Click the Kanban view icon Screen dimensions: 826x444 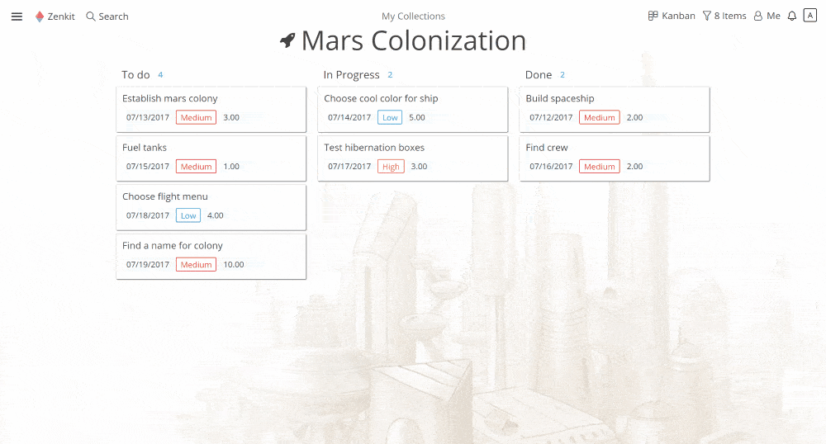pos(653,16)
